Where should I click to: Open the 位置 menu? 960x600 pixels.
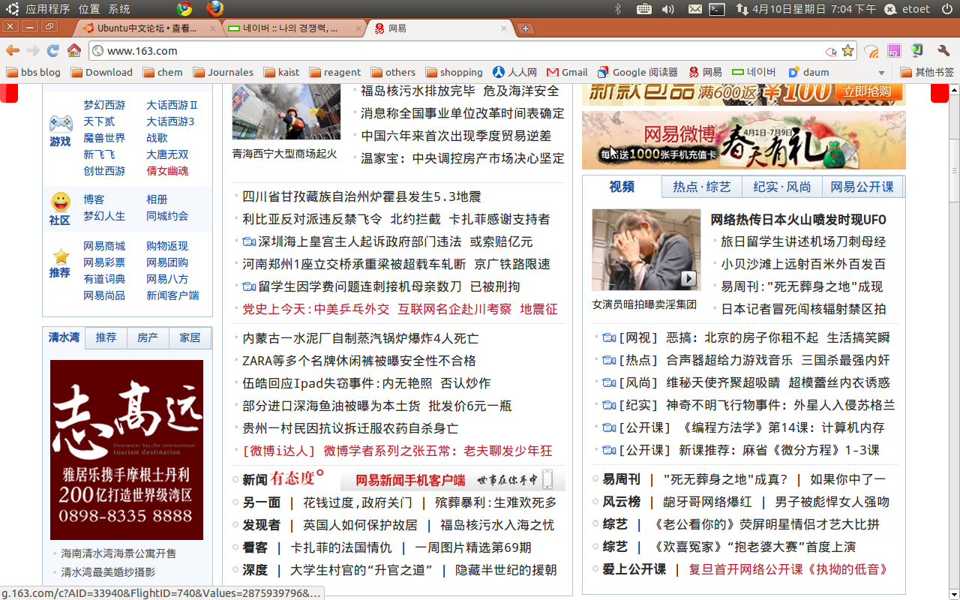[x=89, y=9]
